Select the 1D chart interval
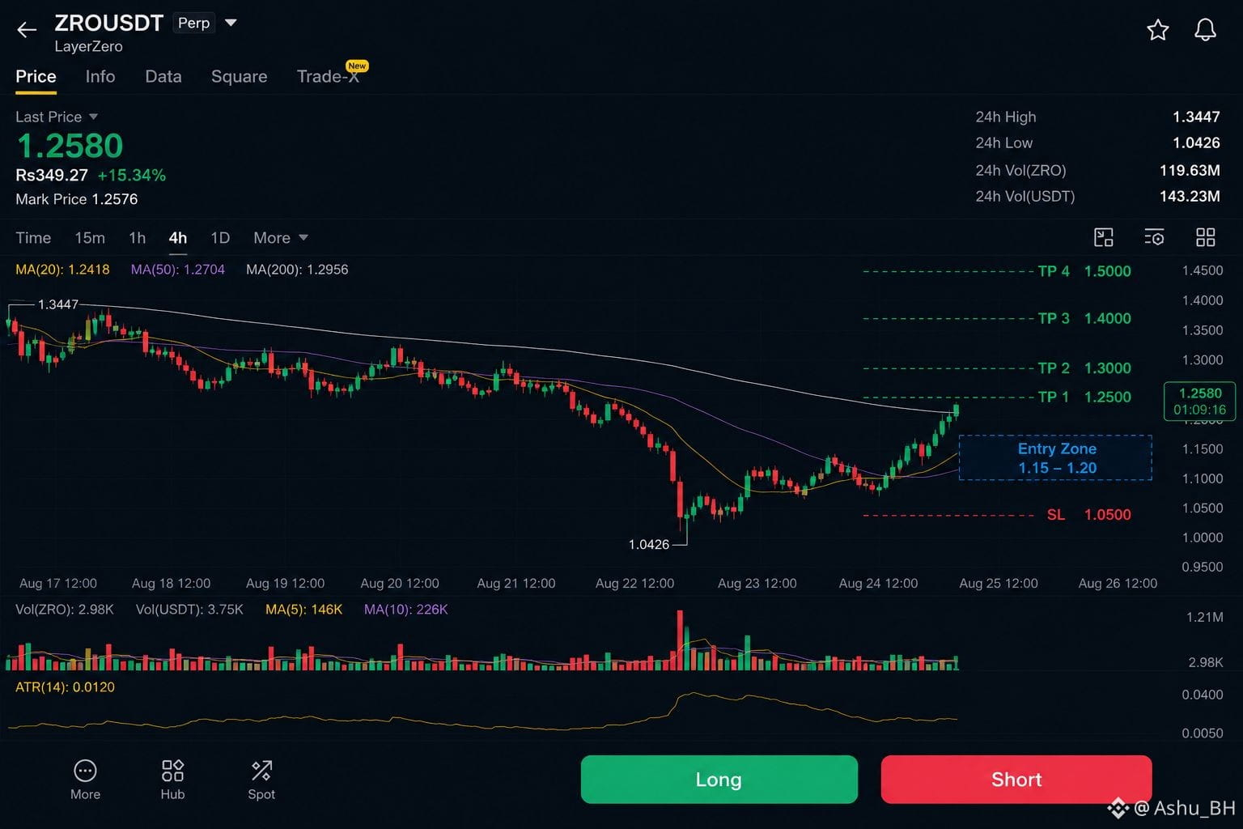The width and height of the screenshot is (1243, 829). [220, 238]
